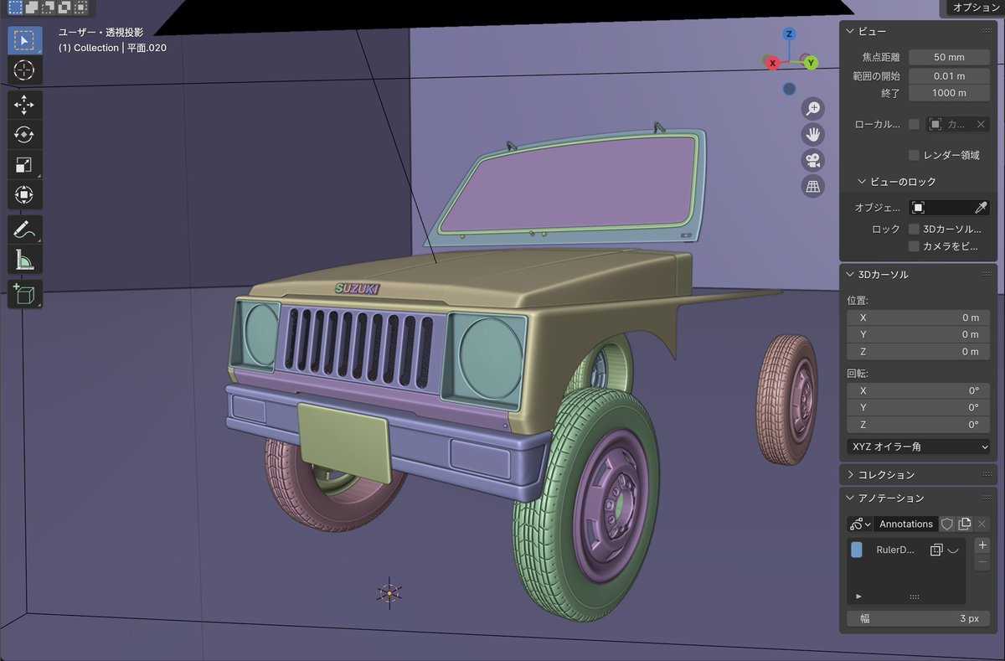Click the 3D cursor 位置 X field
The width and height of the screenshot is (1005, 661).
tap(919, 318)
